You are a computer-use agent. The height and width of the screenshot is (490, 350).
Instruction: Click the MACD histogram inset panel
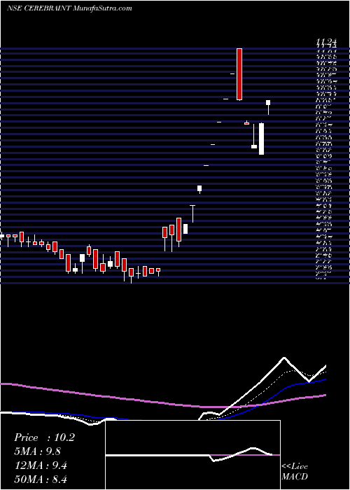coord(192,455)
